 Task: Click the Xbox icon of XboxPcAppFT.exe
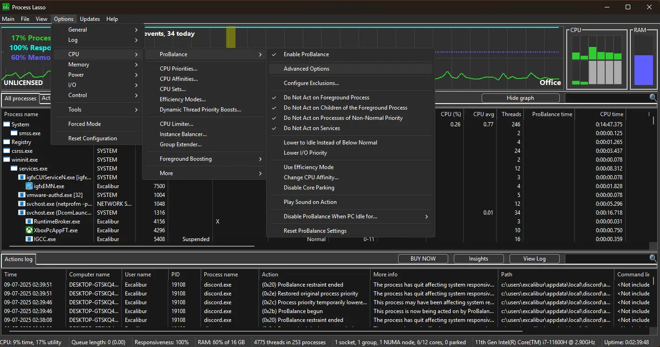[x=29, y=230]
